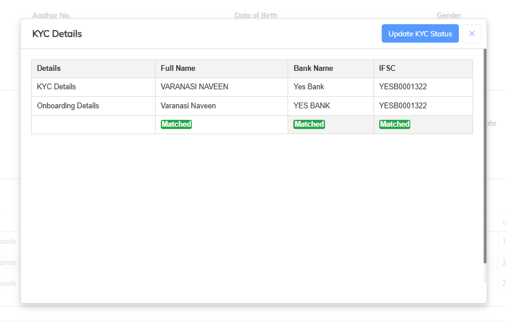Click the uppercase VARANASI NAVEEN name cell
The image size is (506, 322).
pos(194,87)
